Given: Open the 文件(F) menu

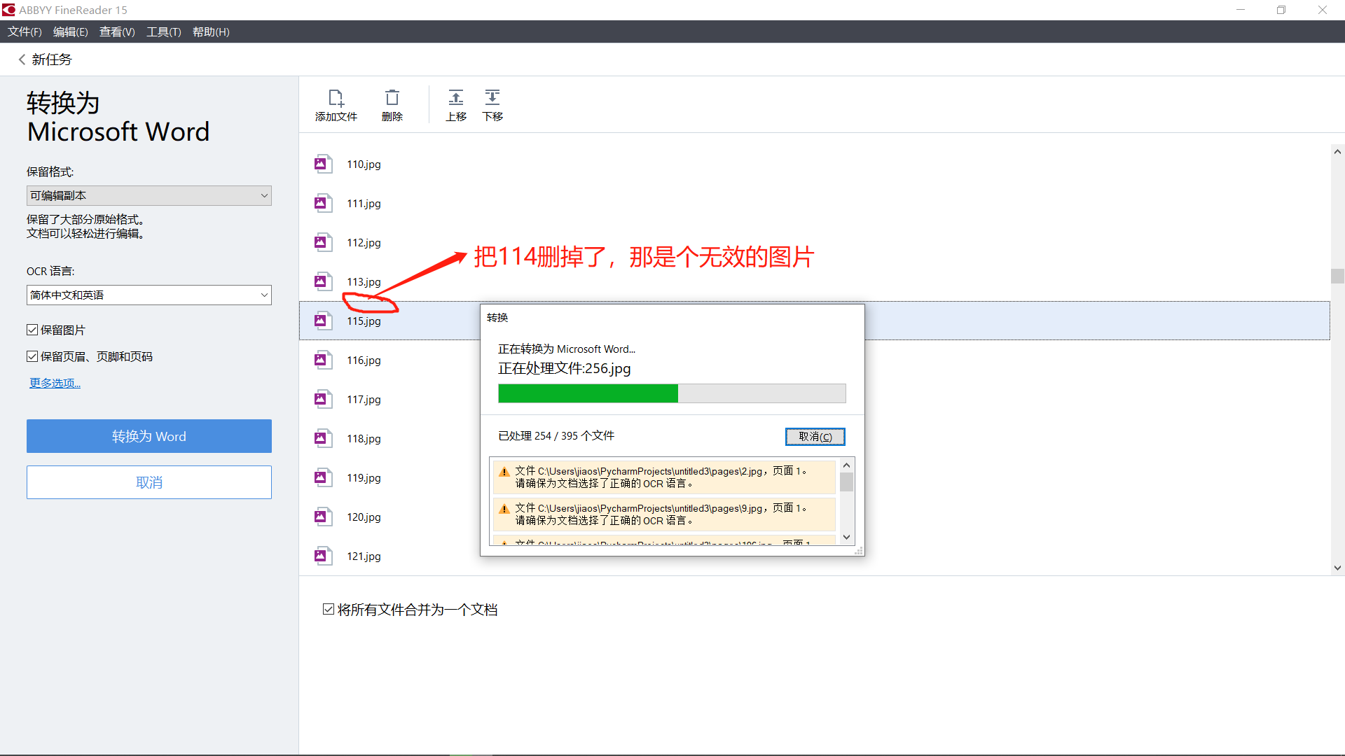Looking at the screenshot, I should click(25, 31).
